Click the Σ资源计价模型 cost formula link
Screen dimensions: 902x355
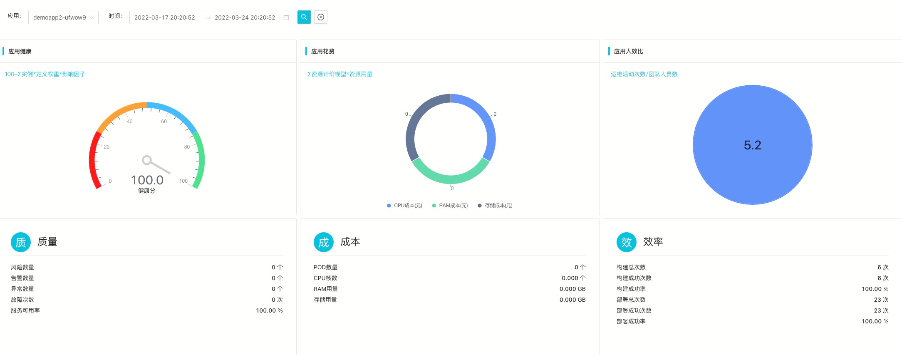(x=340, y=74)
